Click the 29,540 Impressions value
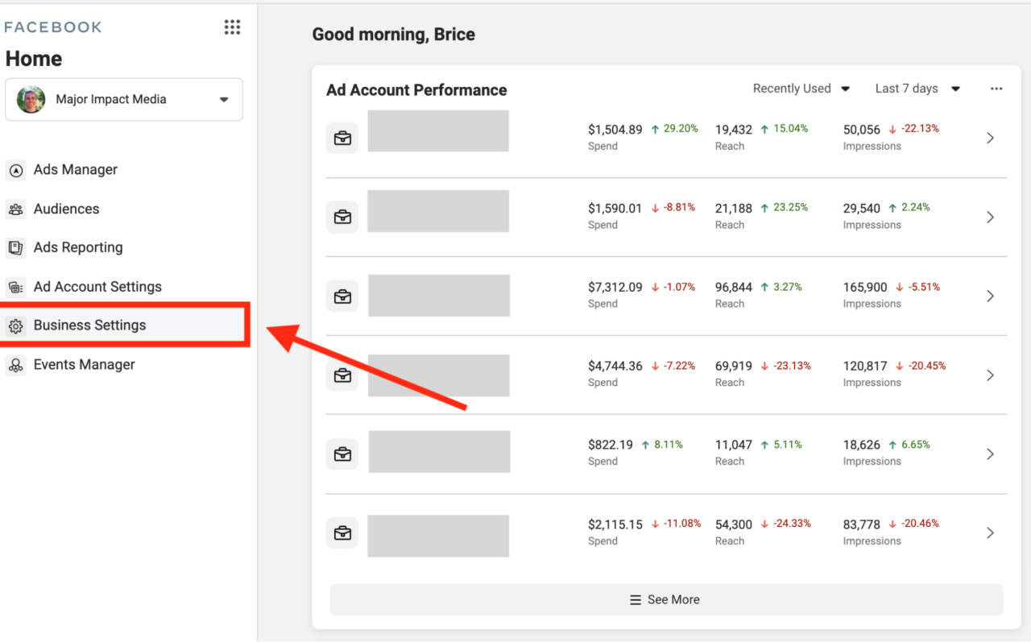The width and height of the screenshot is (1031, 642). (862, 208)
